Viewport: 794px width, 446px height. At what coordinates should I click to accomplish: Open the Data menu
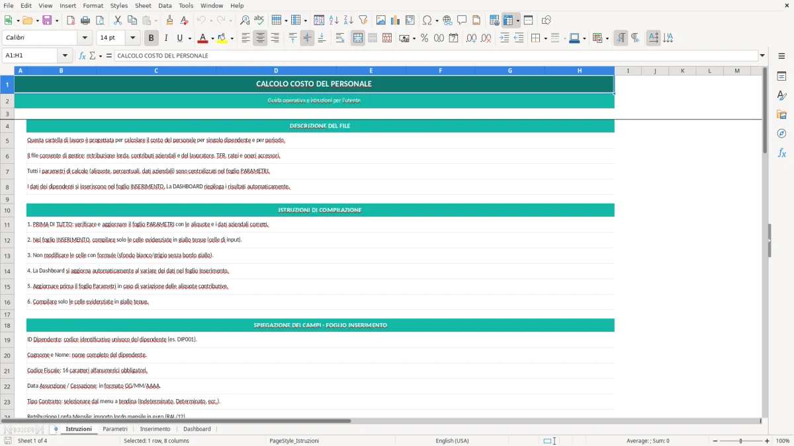[165, 5]
